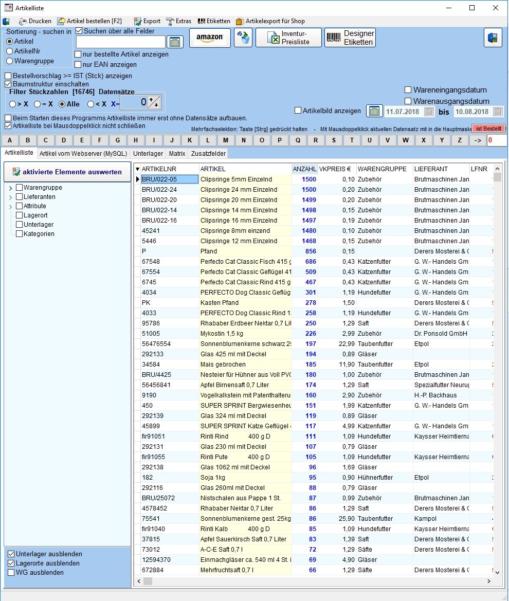This screenshot has height=601, width=509.
Task: Open Inventur-Preisliste Excel export
Action: [x=288, y=38]
